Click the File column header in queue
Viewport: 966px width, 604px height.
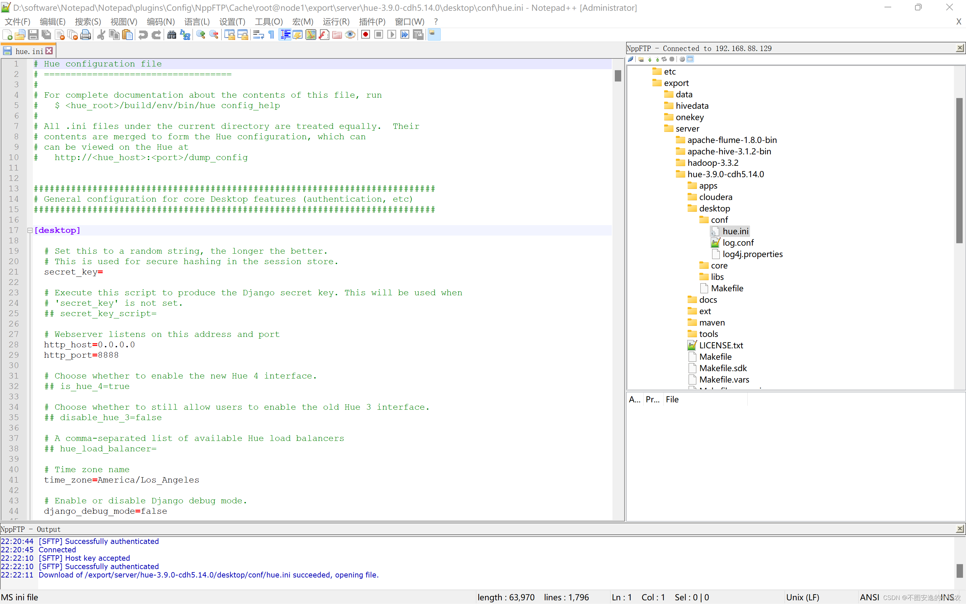tap(672, 399)
